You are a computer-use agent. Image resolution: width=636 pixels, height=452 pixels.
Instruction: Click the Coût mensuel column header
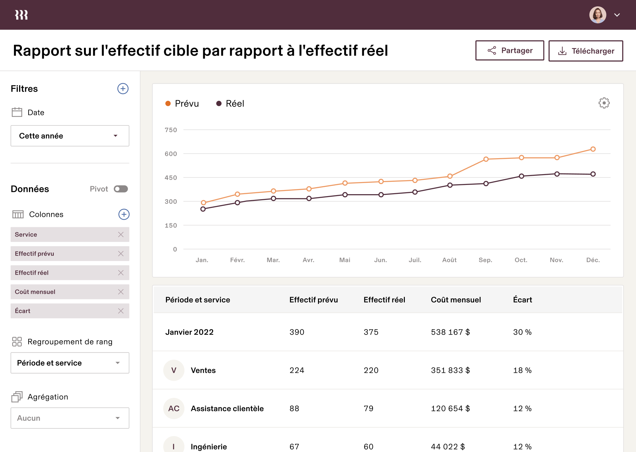[x=456, y=300]
